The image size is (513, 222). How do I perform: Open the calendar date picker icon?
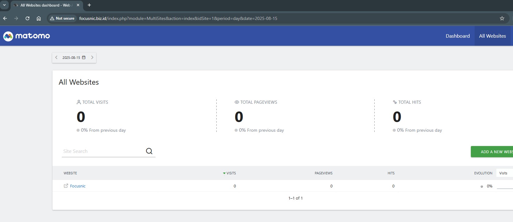(84, 58)
